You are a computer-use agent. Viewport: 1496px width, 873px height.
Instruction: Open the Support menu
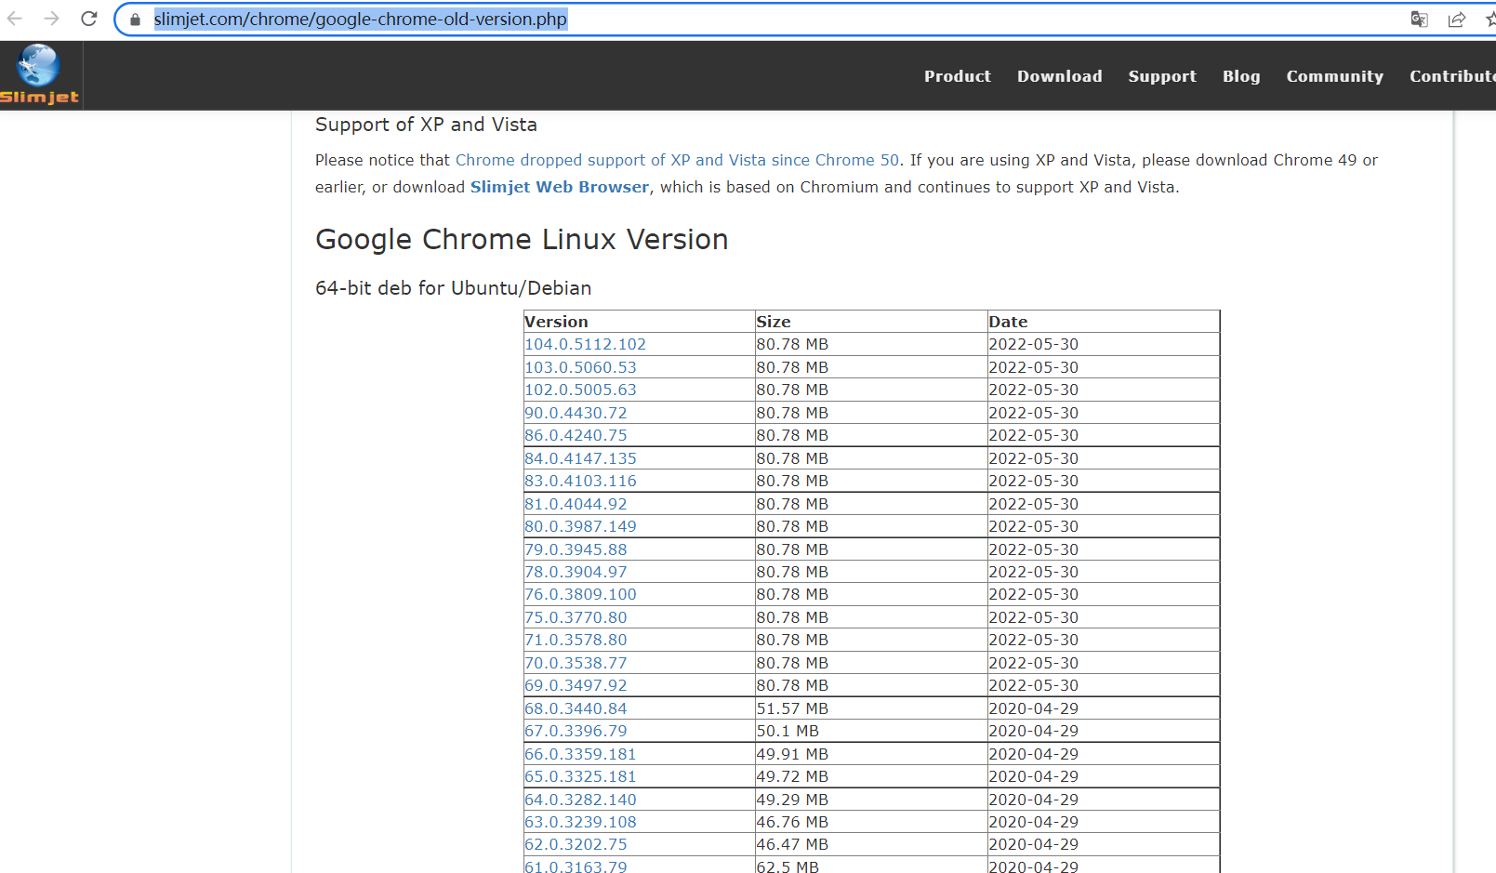point(1161,76)
